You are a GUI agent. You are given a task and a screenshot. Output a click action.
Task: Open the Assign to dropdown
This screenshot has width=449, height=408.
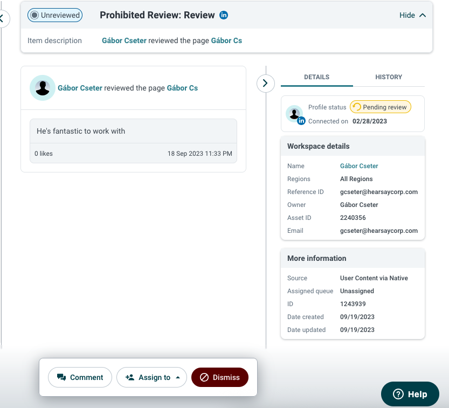pyautogui.click(x=152, y=377)
